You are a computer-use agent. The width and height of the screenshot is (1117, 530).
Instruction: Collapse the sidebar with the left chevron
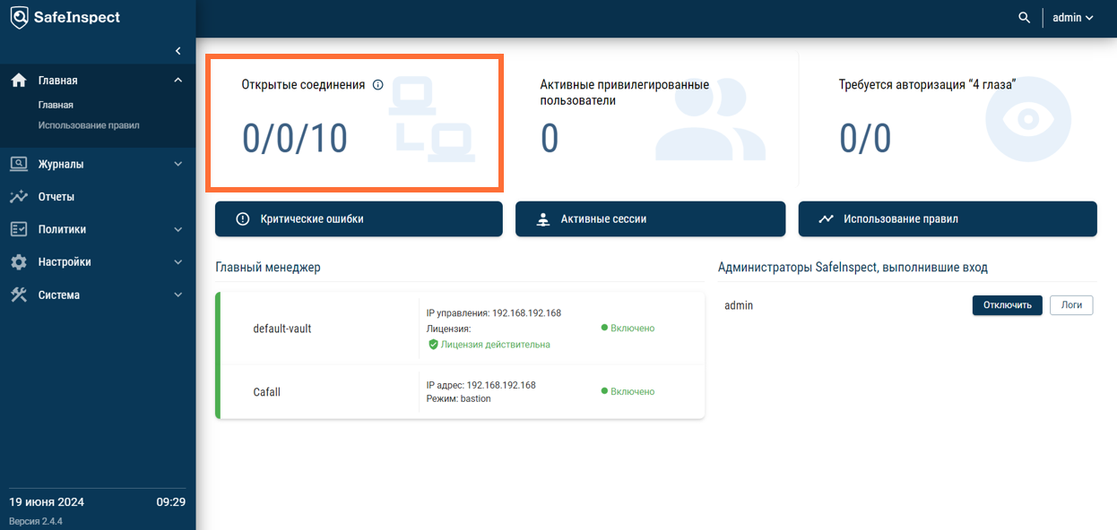point(178,51)
